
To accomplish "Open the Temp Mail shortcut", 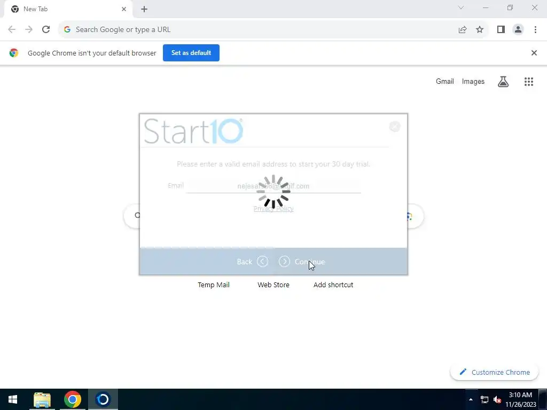I will (214, 285).
